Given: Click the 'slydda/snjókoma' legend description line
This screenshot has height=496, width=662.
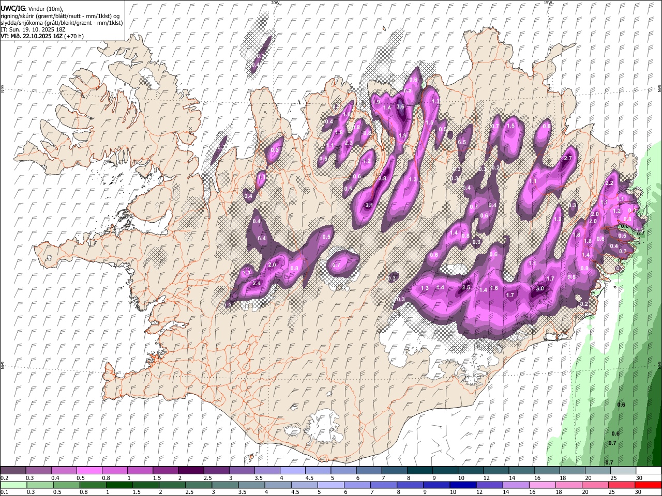Looking at the screenshot, I should point(62,23).
